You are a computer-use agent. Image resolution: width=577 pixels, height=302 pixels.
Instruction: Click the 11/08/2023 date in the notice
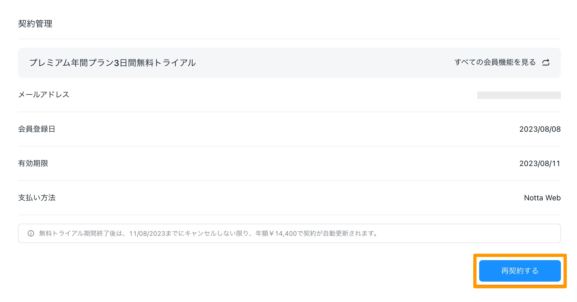pyautogui.click(x=147, y=234)
